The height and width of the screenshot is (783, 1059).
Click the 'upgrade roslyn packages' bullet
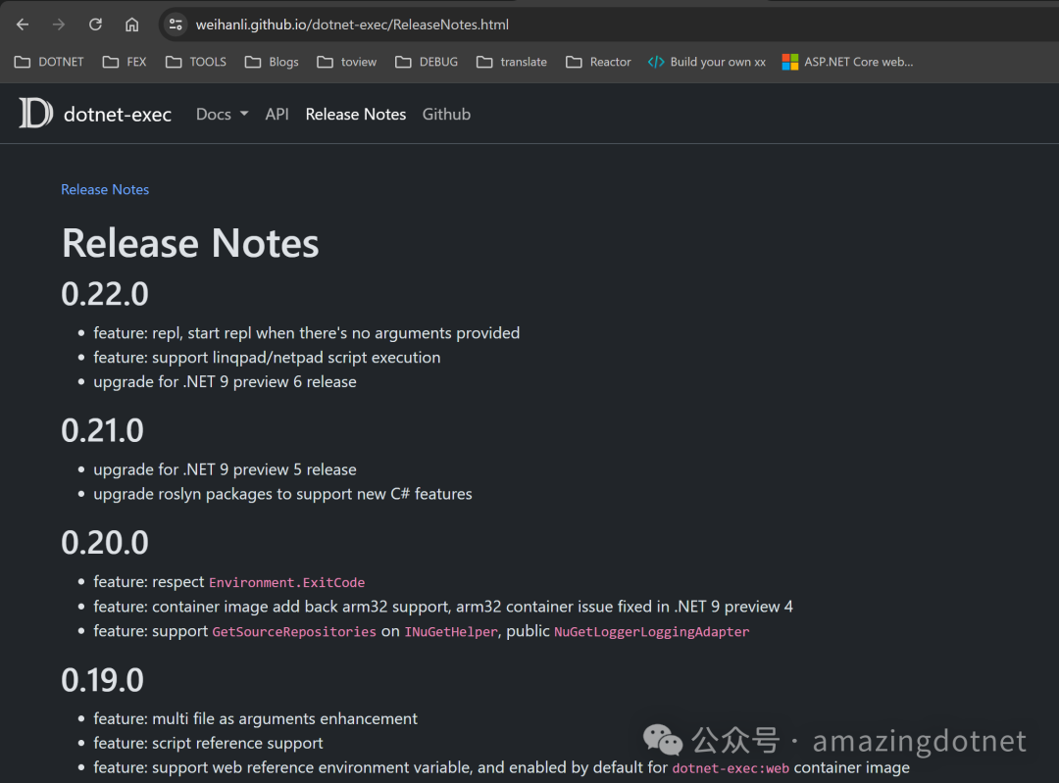point(282,494)
